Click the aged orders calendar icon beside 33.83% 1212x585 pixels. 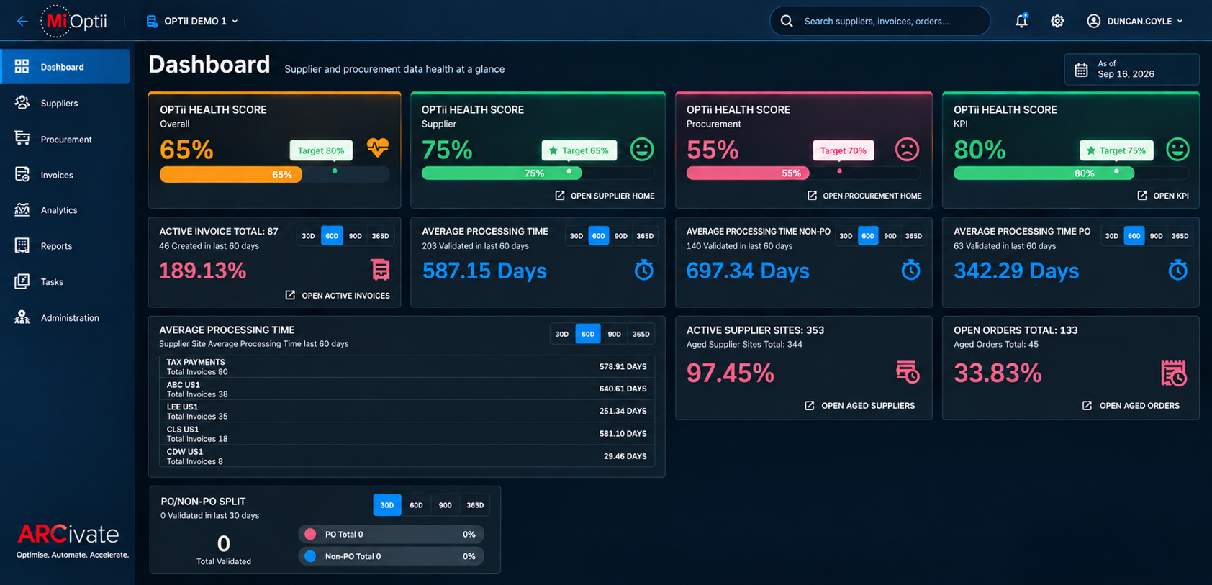[x=1174, y=373]
